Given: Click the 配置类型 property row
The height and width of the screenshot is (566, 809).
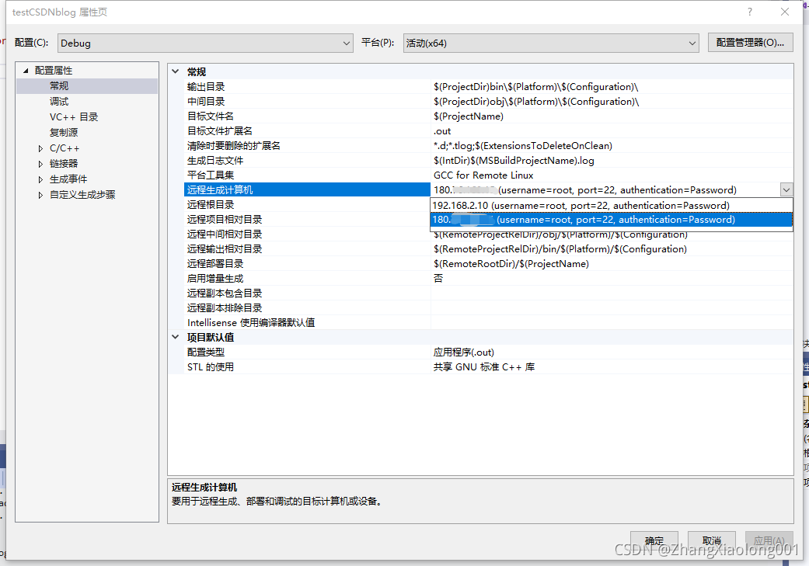Looking at the screenshot, I should coord(489,352).
